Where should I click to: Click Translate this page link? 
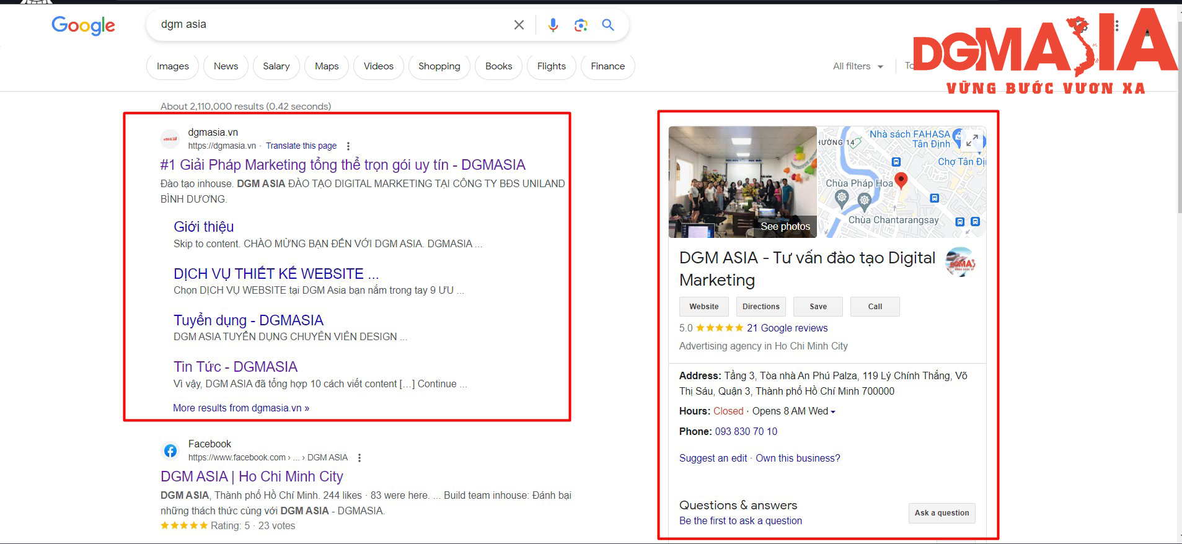[301, 146]
